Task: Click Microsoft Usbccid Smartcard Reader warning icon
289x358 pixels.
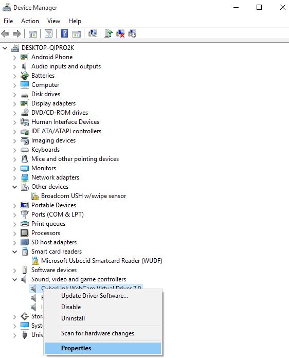Action: tap(35, 261)
